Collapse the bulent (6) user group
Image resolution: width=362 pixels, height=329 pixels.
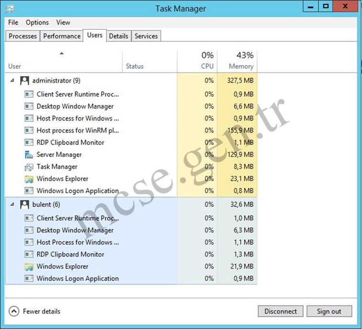tap(12, 204)
